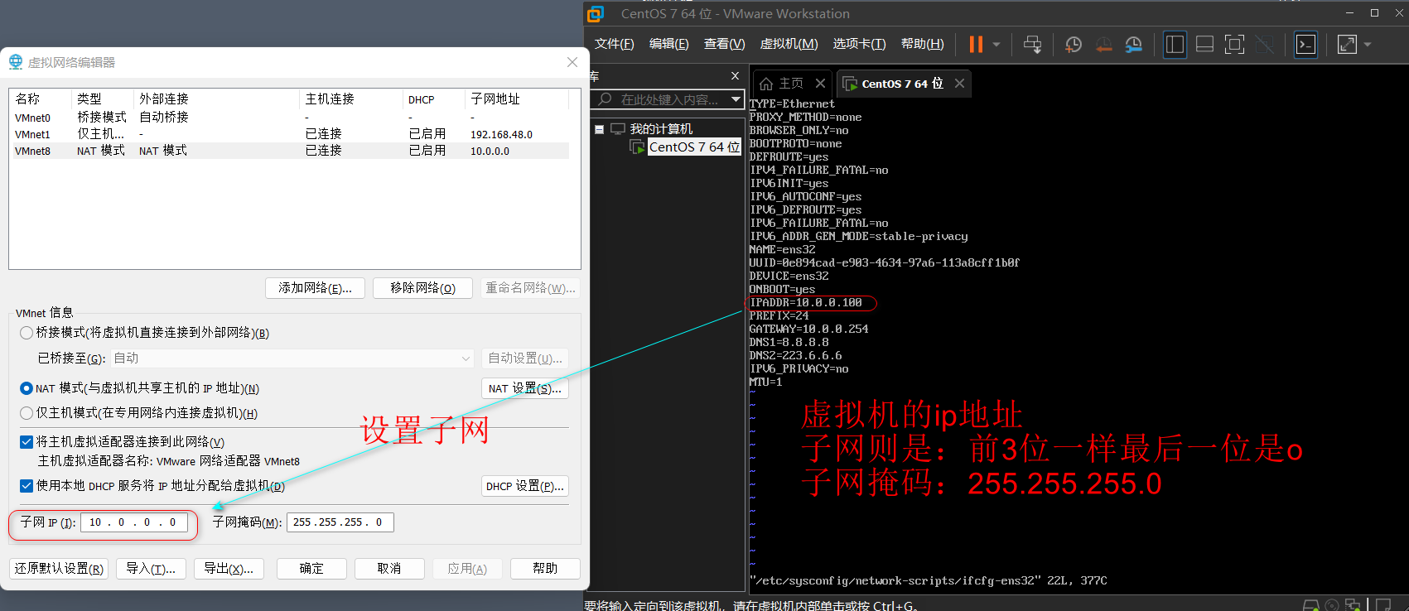This screenshot has width=1409, height=611.
Task: Open the 已桥接至 combo box
Action: tap(292, 358)
